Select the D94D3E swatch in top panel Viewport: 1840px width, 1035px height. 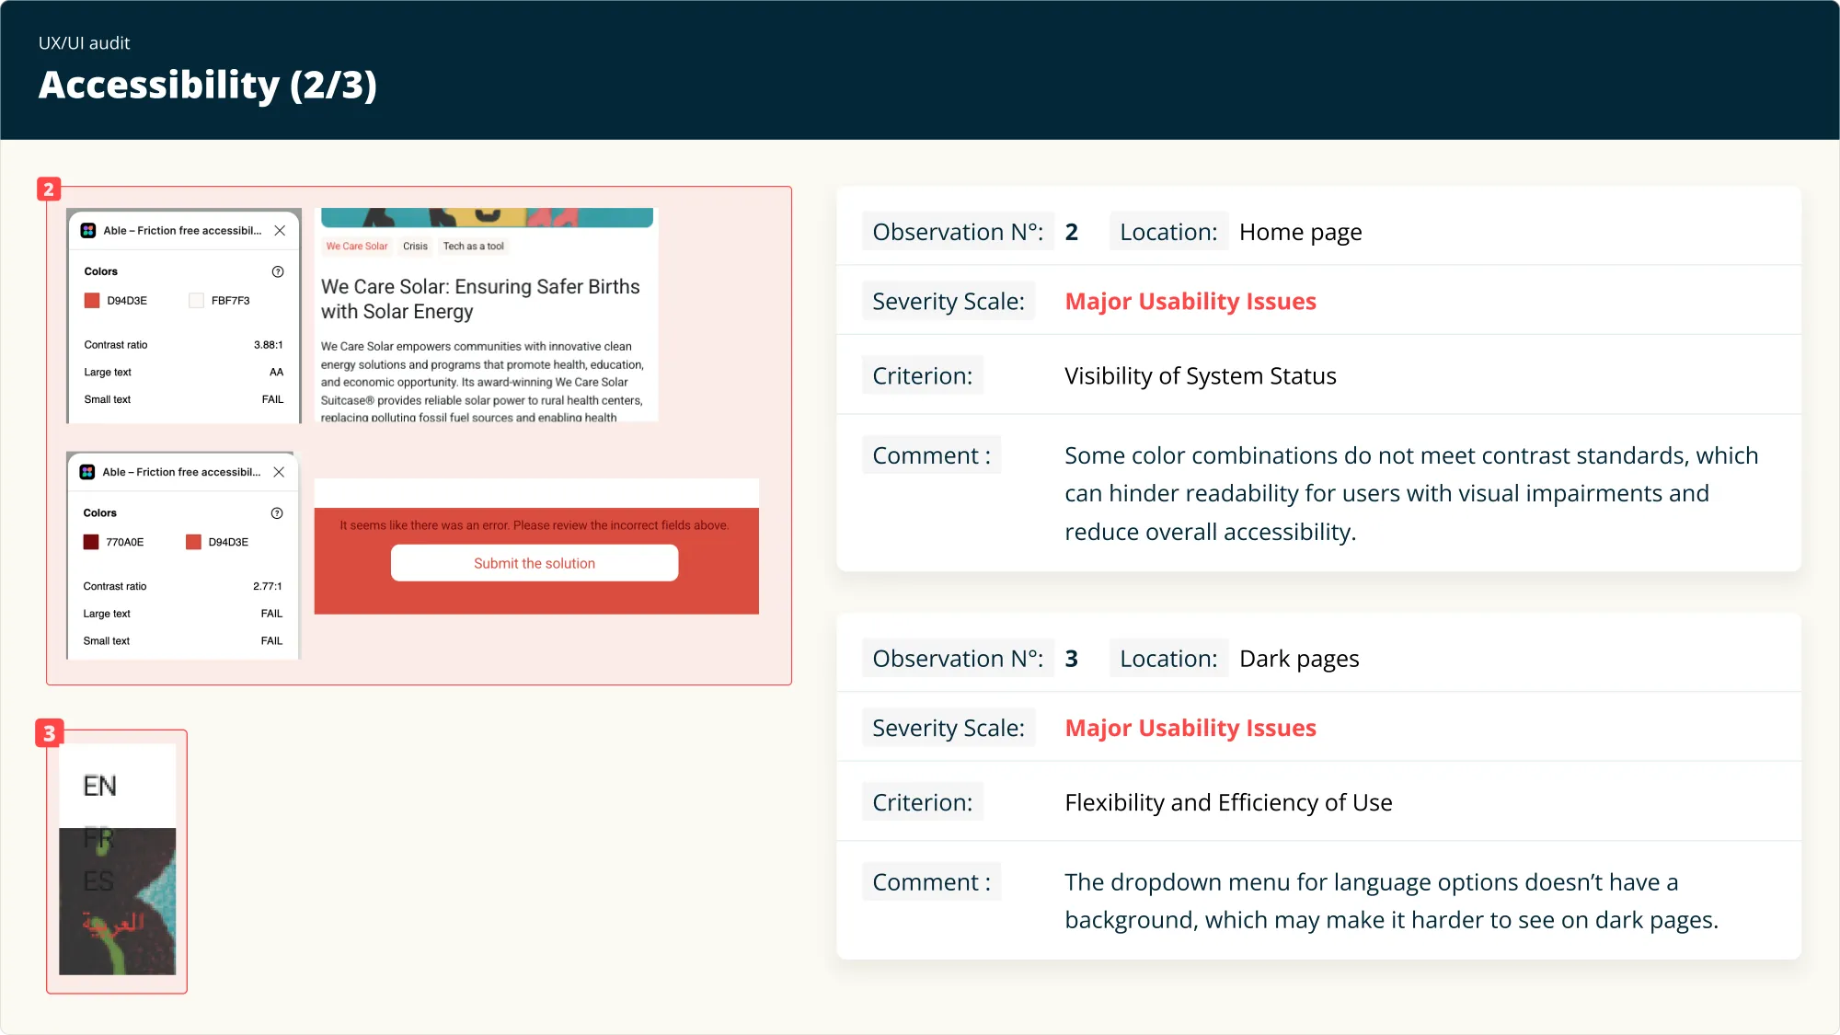pos(92,301)
